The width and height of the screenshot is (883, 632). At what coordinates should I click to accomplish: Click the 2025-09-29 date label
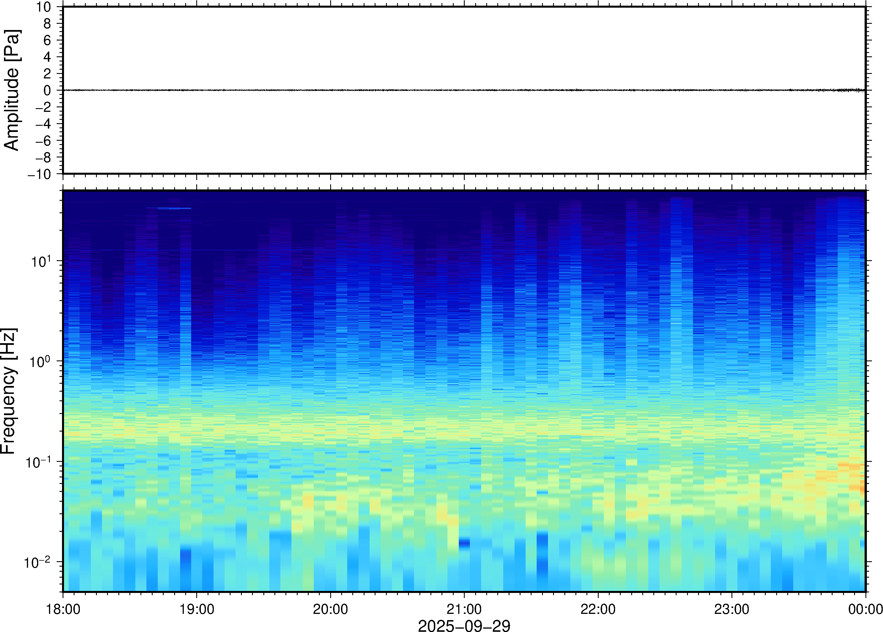pyautogui.click(x=464, y=626)
